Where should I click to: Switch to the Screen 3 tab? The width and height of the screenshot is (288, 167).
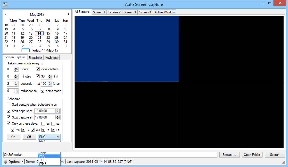pyautogui.click(x=130, y=12)
